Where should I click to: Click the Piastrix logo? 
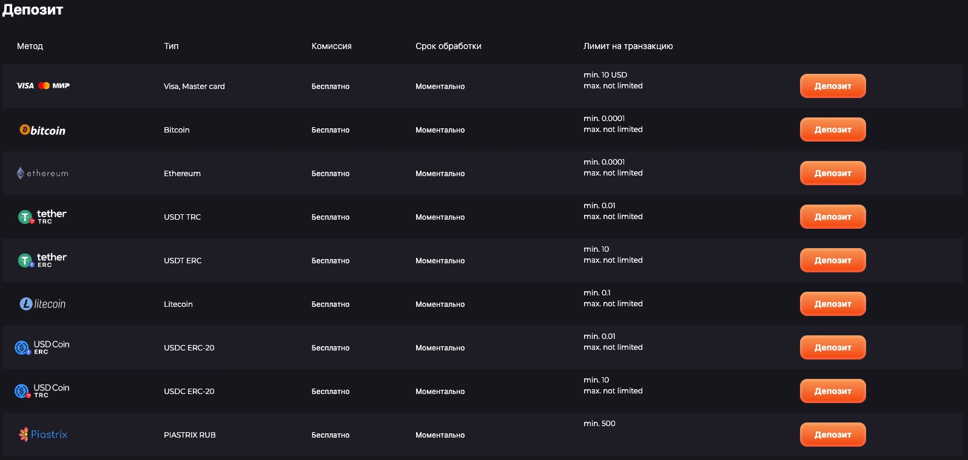tap(43, 435)
